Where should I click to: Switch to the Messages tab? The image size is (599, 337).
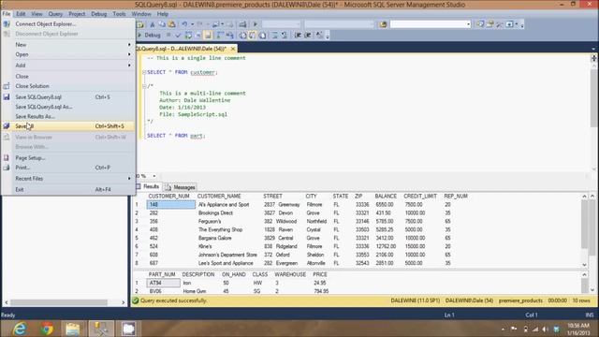pyautogui.click(x=181, y=187)
